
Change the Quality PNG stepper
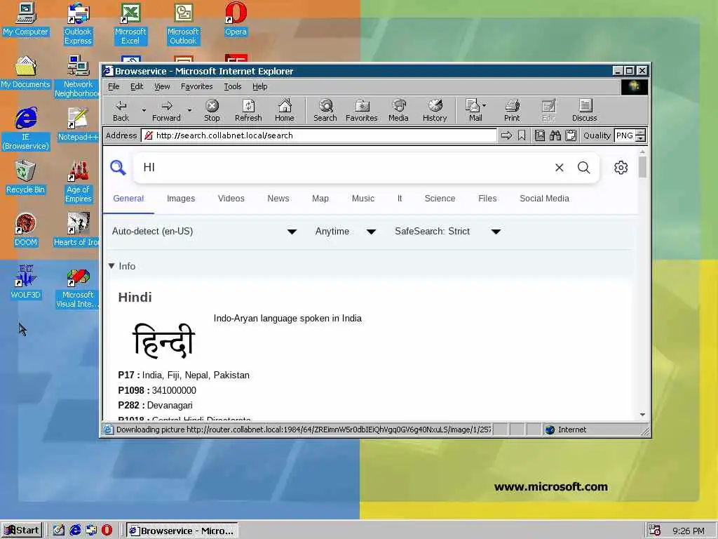coord(641,135)
